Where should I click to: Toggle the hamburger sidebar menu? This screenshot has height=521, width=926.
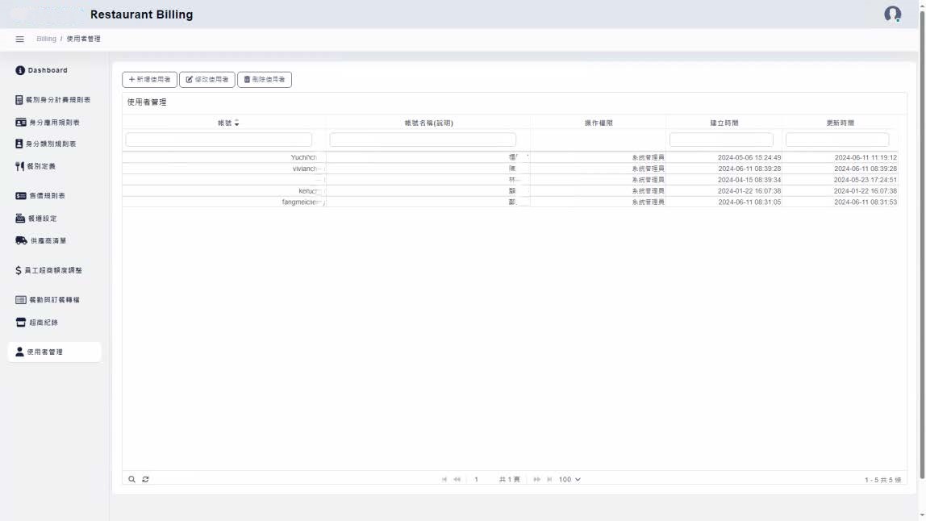click(x=20, y=39)
